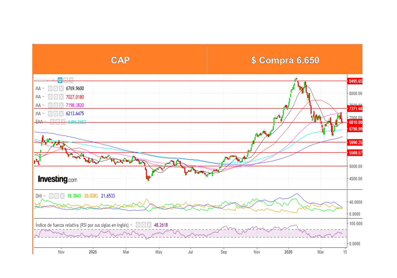Open settings gear for DMI indicator
This screenshot has height=278, width=397.
(57, 196)
